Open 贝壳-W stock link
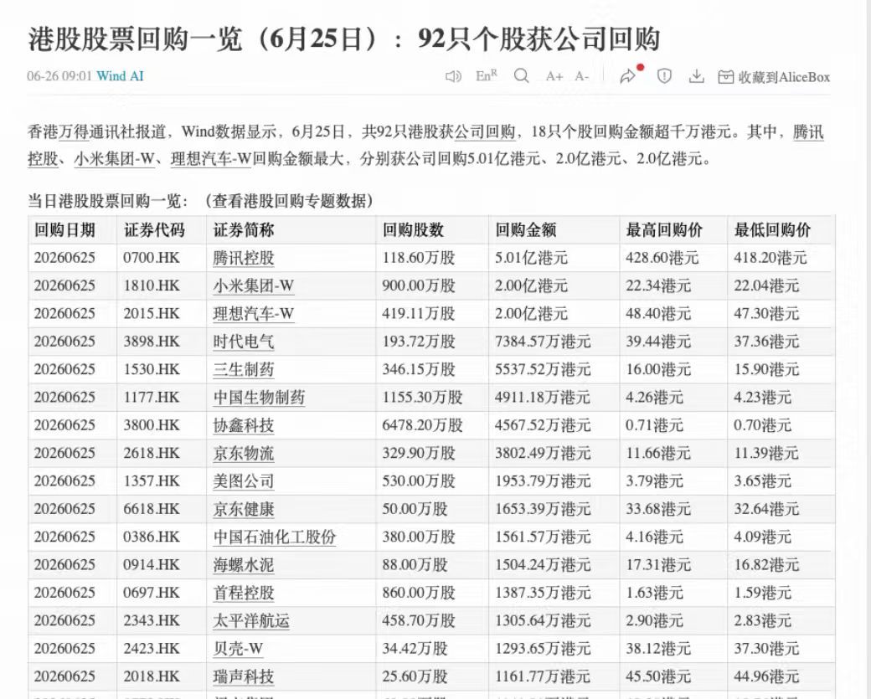 coord(238,649)
